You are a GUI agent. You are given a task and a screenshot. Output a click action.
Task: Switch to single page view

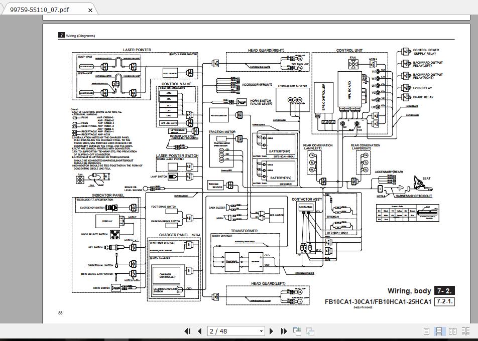(x=426, y=331)
